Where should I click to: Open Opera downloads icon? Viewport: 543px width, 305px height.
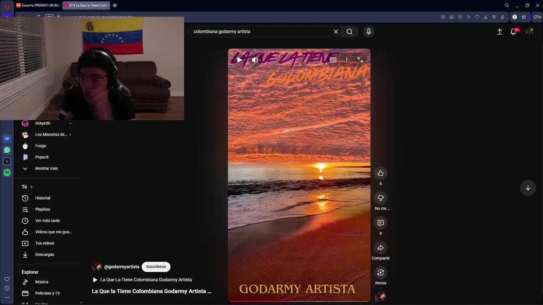coord(485,17)
